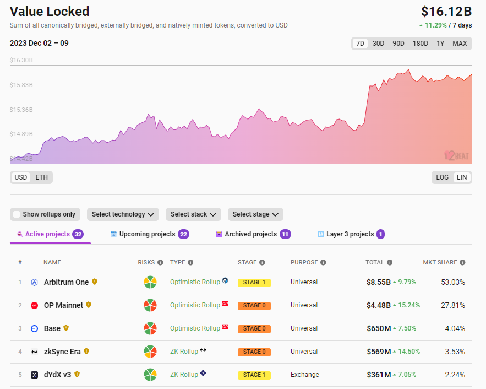Open the Select technology dropdown
486x389 pixels.
click(123, 214)
